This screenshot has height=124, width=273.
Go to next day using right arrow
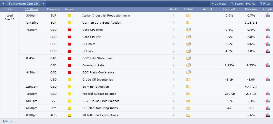click(43, 4)
